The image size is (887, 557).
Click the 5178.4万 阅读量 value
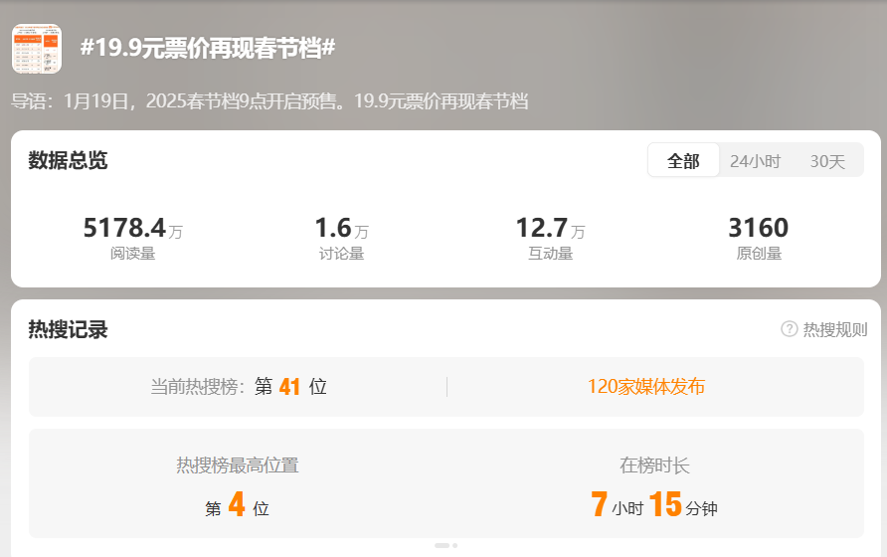tap(133, 228)
